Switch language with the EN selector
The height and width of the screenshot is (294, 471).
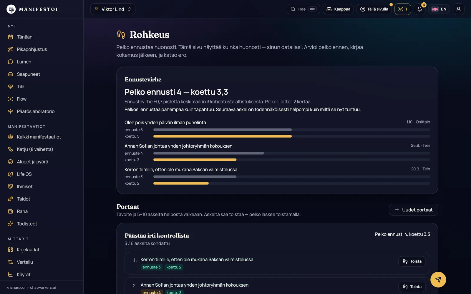(439, 9)
